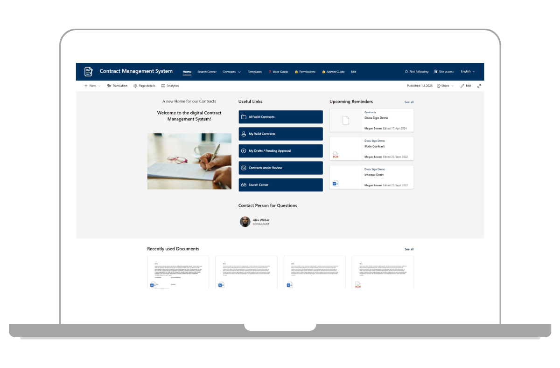Click the Word icon on Internal Draft card

coord(336,184)
